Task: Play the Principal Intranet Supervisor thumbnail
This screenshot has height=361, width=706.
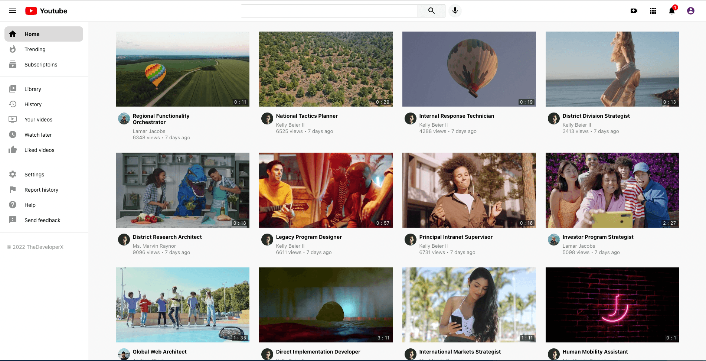Action: coord(469,190)
